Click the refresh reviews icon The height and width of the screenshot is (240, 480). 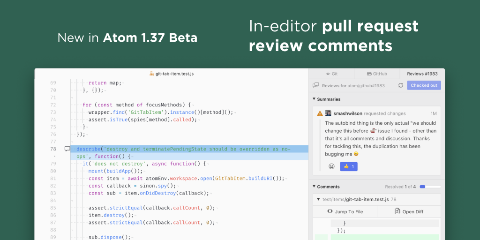pyautogui.click(x=400, y=85)
